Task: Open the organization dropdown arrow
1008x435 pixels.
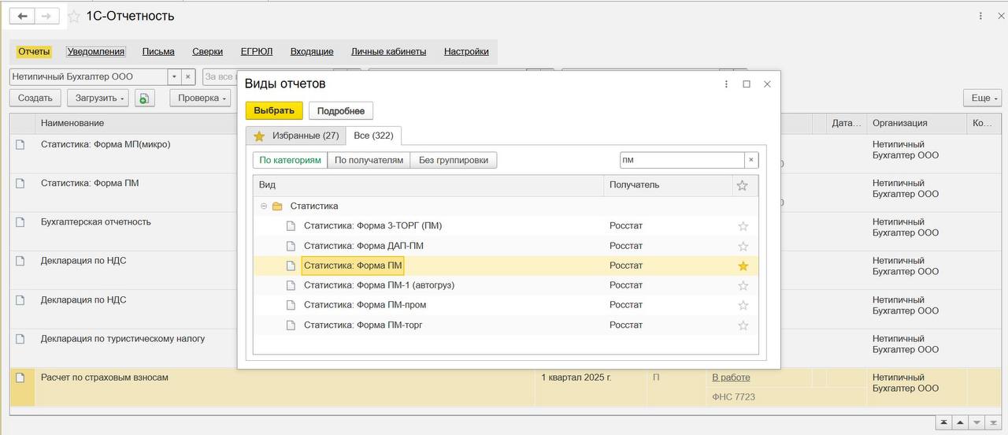Action: pyautogui.click(x=174, y=76)
